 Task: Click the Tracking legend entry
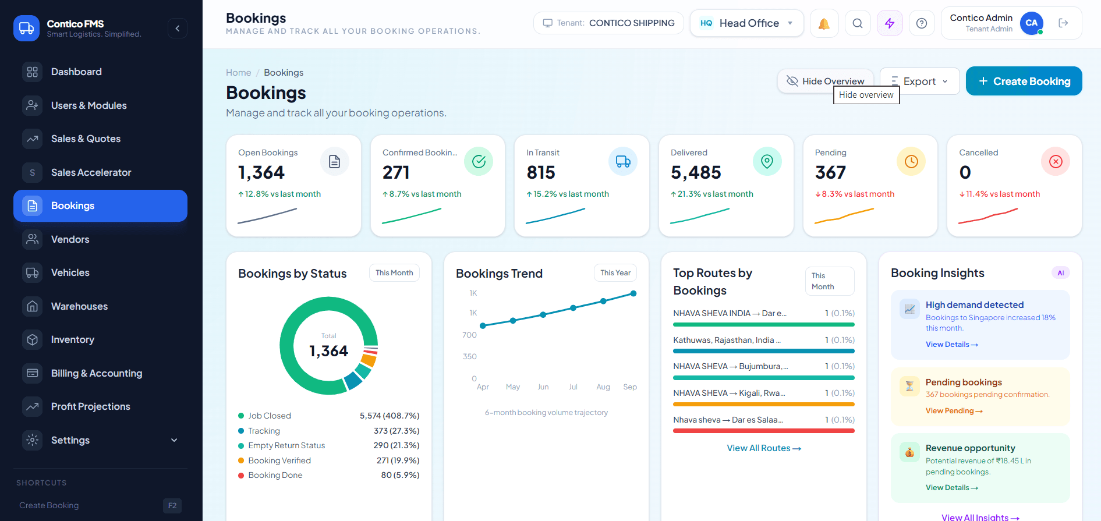point(328,431)
